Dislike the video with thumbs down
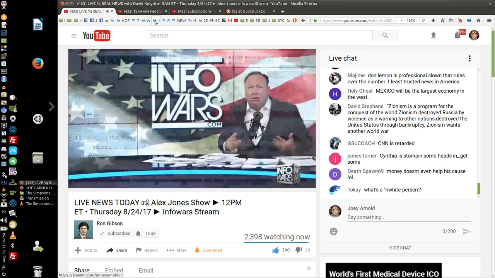This screenshot has height=278, width=495. pyautogui.click(x=299, y=250)
